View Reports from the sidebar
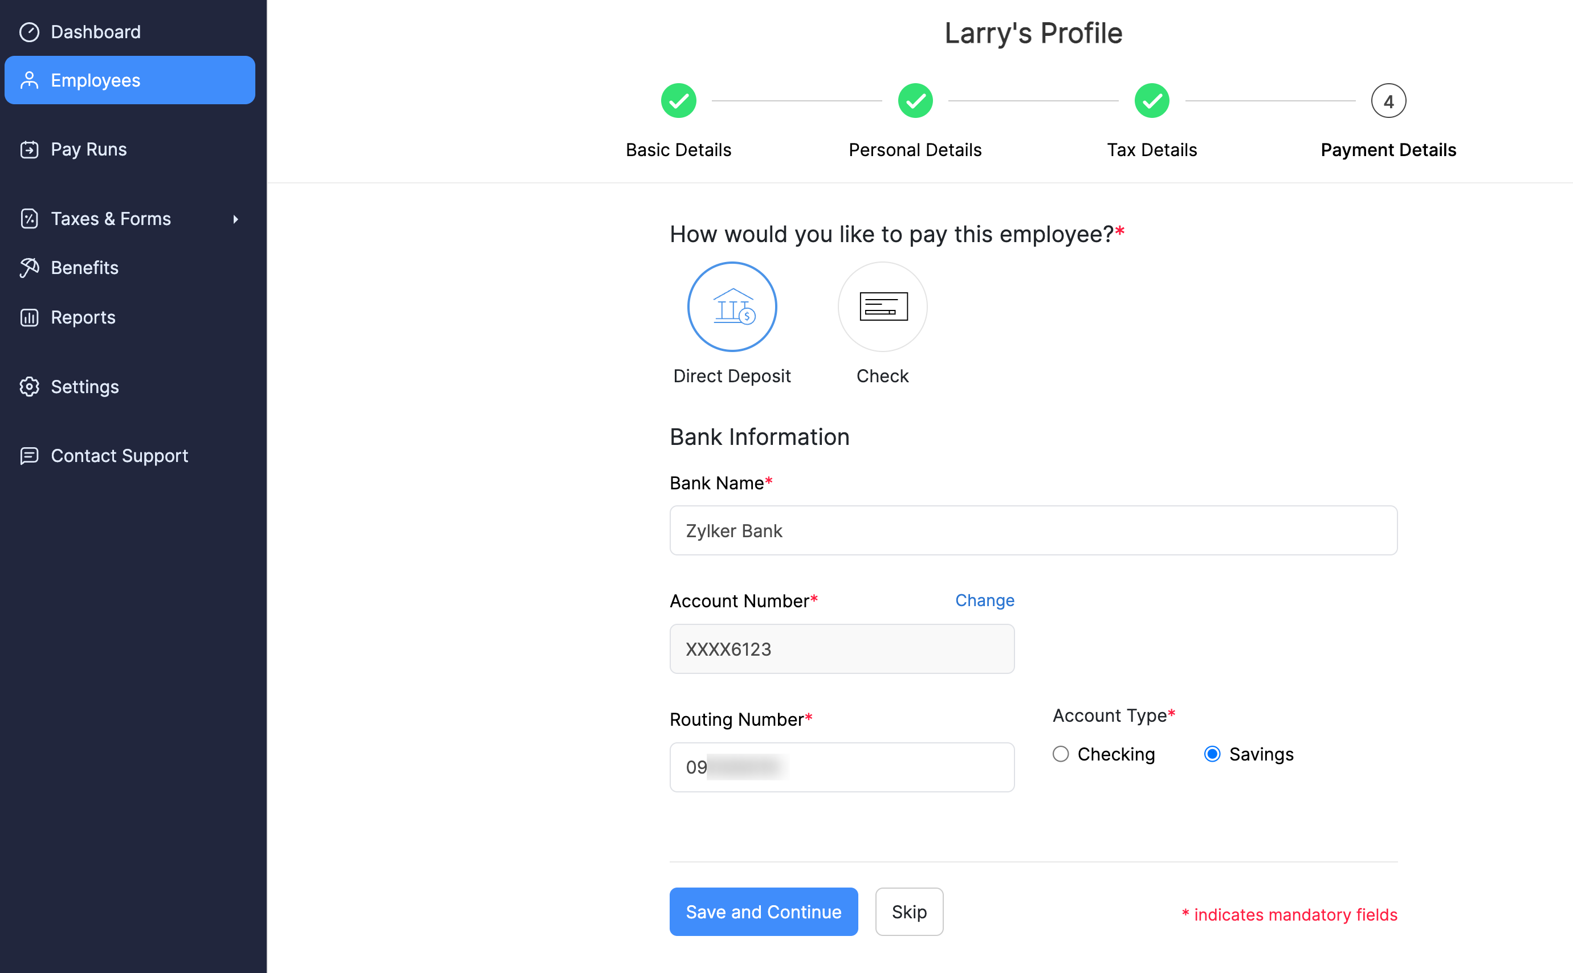 click(x=83, y=317)
